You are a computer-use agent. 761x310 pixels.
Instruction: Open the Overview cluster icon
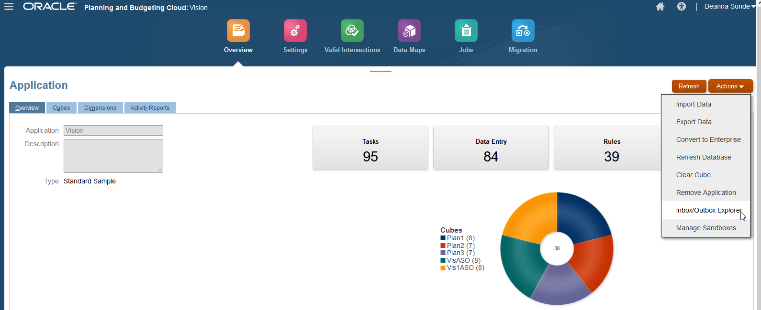pyautogui.click(x=238, y=31)
